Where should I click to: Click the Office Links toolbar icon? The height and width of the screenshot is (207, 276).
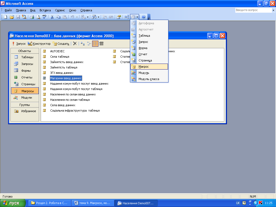(83, 17)
